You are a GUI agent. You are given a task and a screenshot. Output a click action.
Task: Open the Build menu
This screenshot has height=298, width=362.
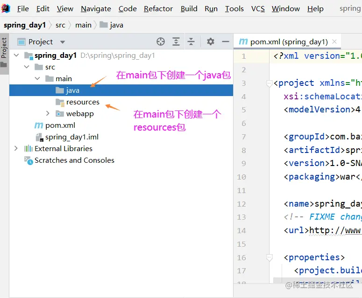(189, 9)
